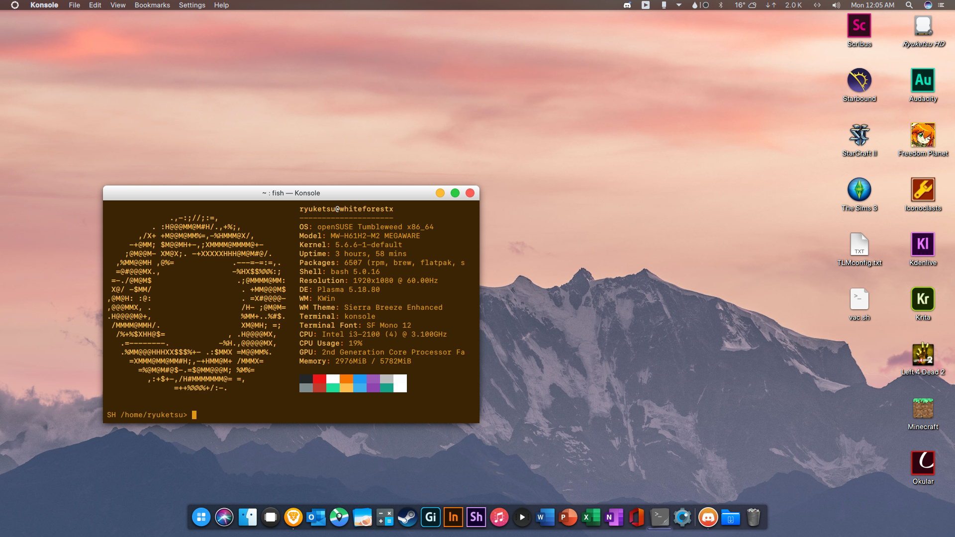Toggle the night color droplet indicator
Viewport: 955px width, 537px height.
click(695, 5)
